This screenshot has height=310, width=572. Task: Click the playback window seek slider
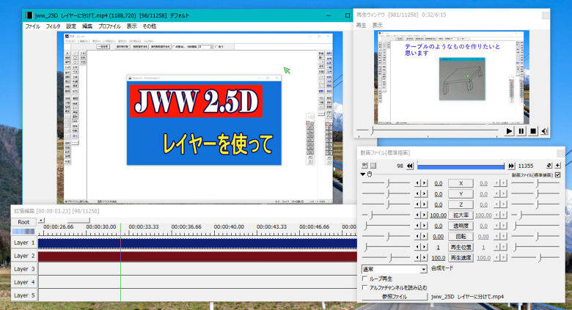tap(428, 130)
